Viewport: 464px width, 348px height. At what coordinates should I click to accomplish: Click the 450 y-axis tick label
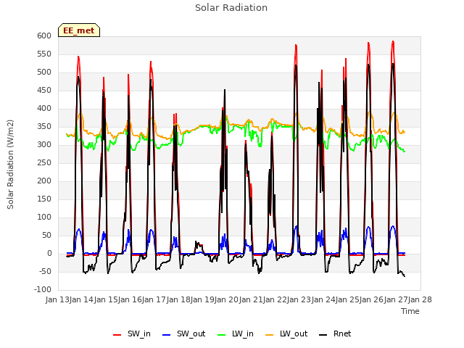coord(44,90)
